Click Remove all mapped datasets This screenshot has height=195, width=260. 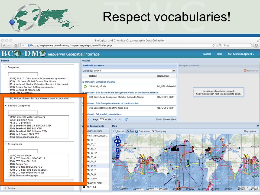(x=251, y=71)
